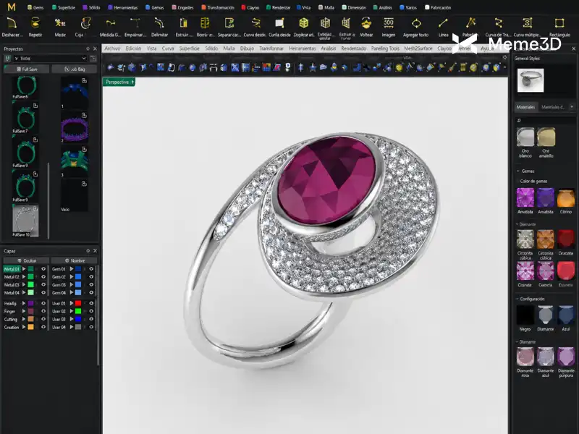579x434 pixels.
Task: Click the arrow beside Metal 02 layer
Action: tap(24, 277)
